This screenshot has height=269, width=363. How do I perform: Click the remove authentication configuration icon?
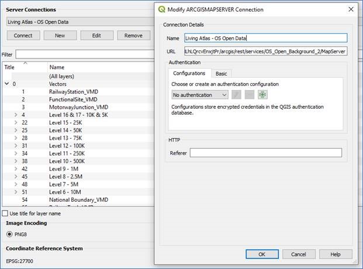pos(250,95)
